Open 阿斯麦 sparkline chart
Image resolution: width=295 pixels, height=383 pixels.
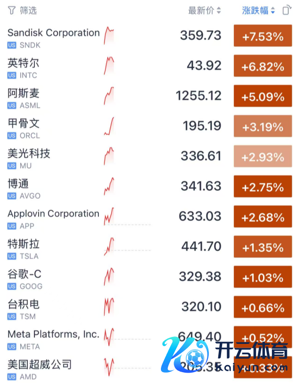point(109,96)
